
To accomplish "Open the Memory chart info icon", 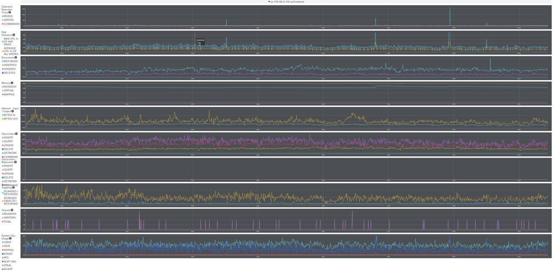I will 12,83.
